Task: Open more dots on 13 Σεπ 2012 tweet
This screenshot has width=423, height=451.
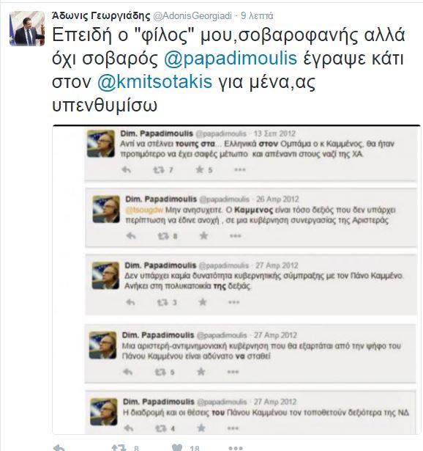Action: 240,169
